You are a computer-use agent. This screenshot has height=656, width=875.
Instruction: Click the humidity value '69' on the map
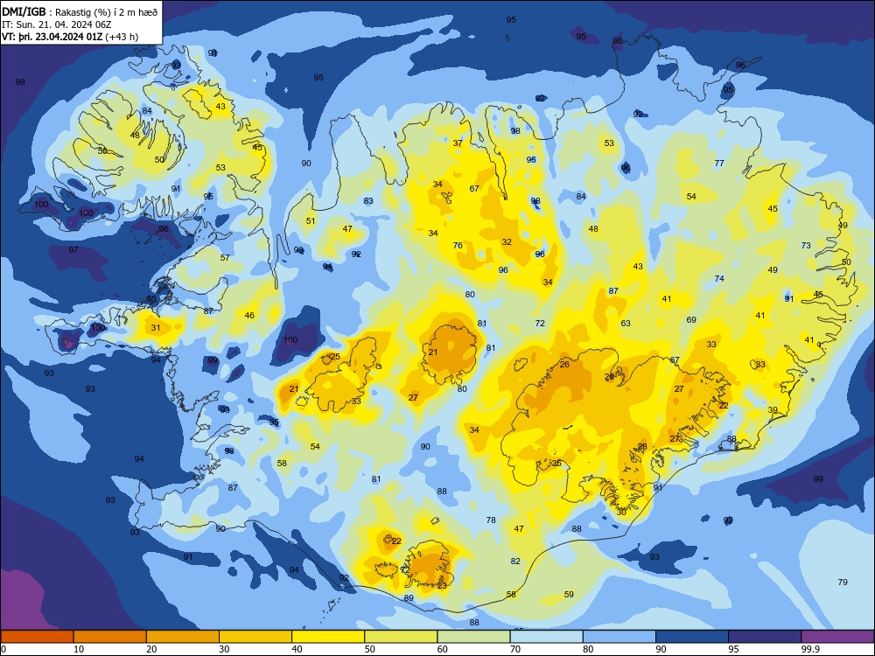[691, 320]
